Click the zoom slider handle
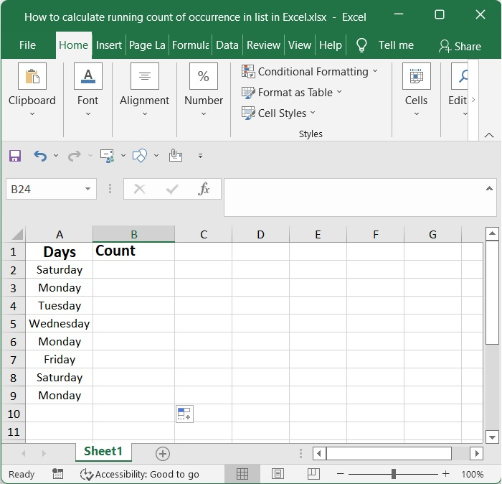The image size is (502, 484). coord(393,474)
